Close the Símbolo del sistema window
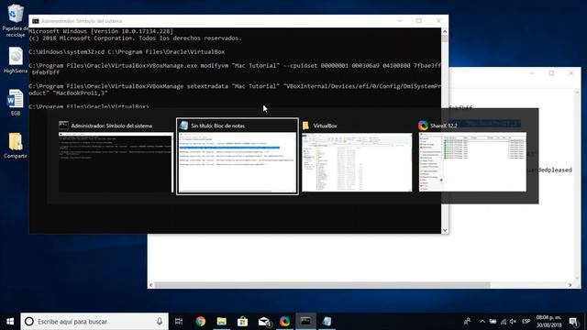 [438, 21]
